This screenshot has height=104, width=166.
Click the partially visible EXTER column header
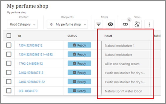coord(157,36)
